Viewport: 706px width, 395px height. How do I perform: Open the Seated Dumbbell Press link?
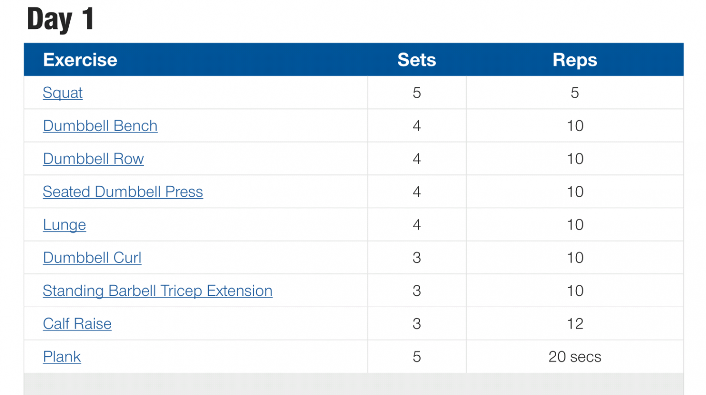[x=123, y=192]
